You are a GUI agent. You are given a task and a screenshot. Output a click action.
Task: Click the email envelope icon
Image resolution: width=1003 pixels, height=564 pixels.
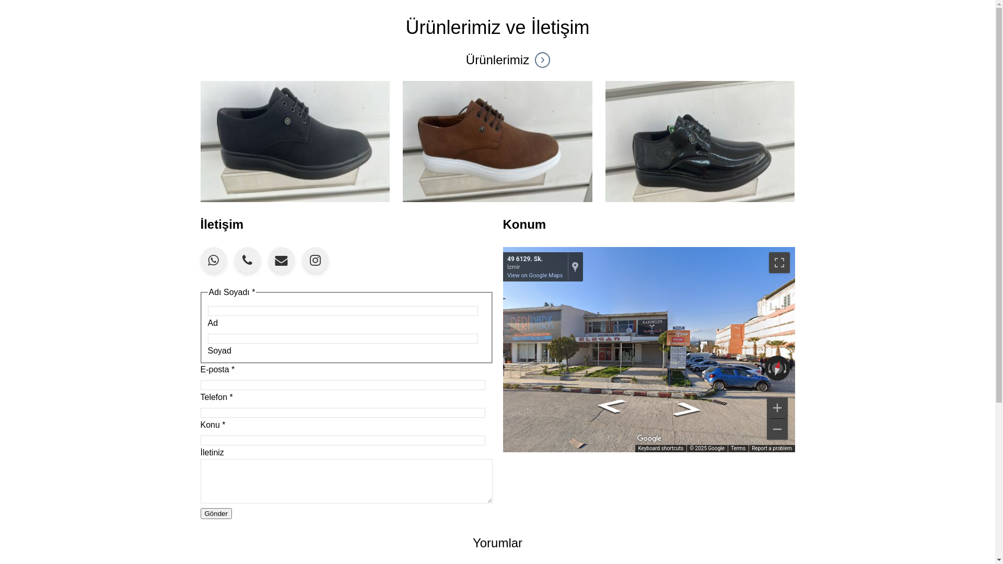[281, 260]
